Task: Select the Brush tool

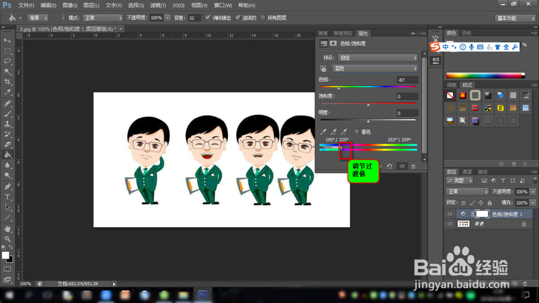Action: coord(7,114)
